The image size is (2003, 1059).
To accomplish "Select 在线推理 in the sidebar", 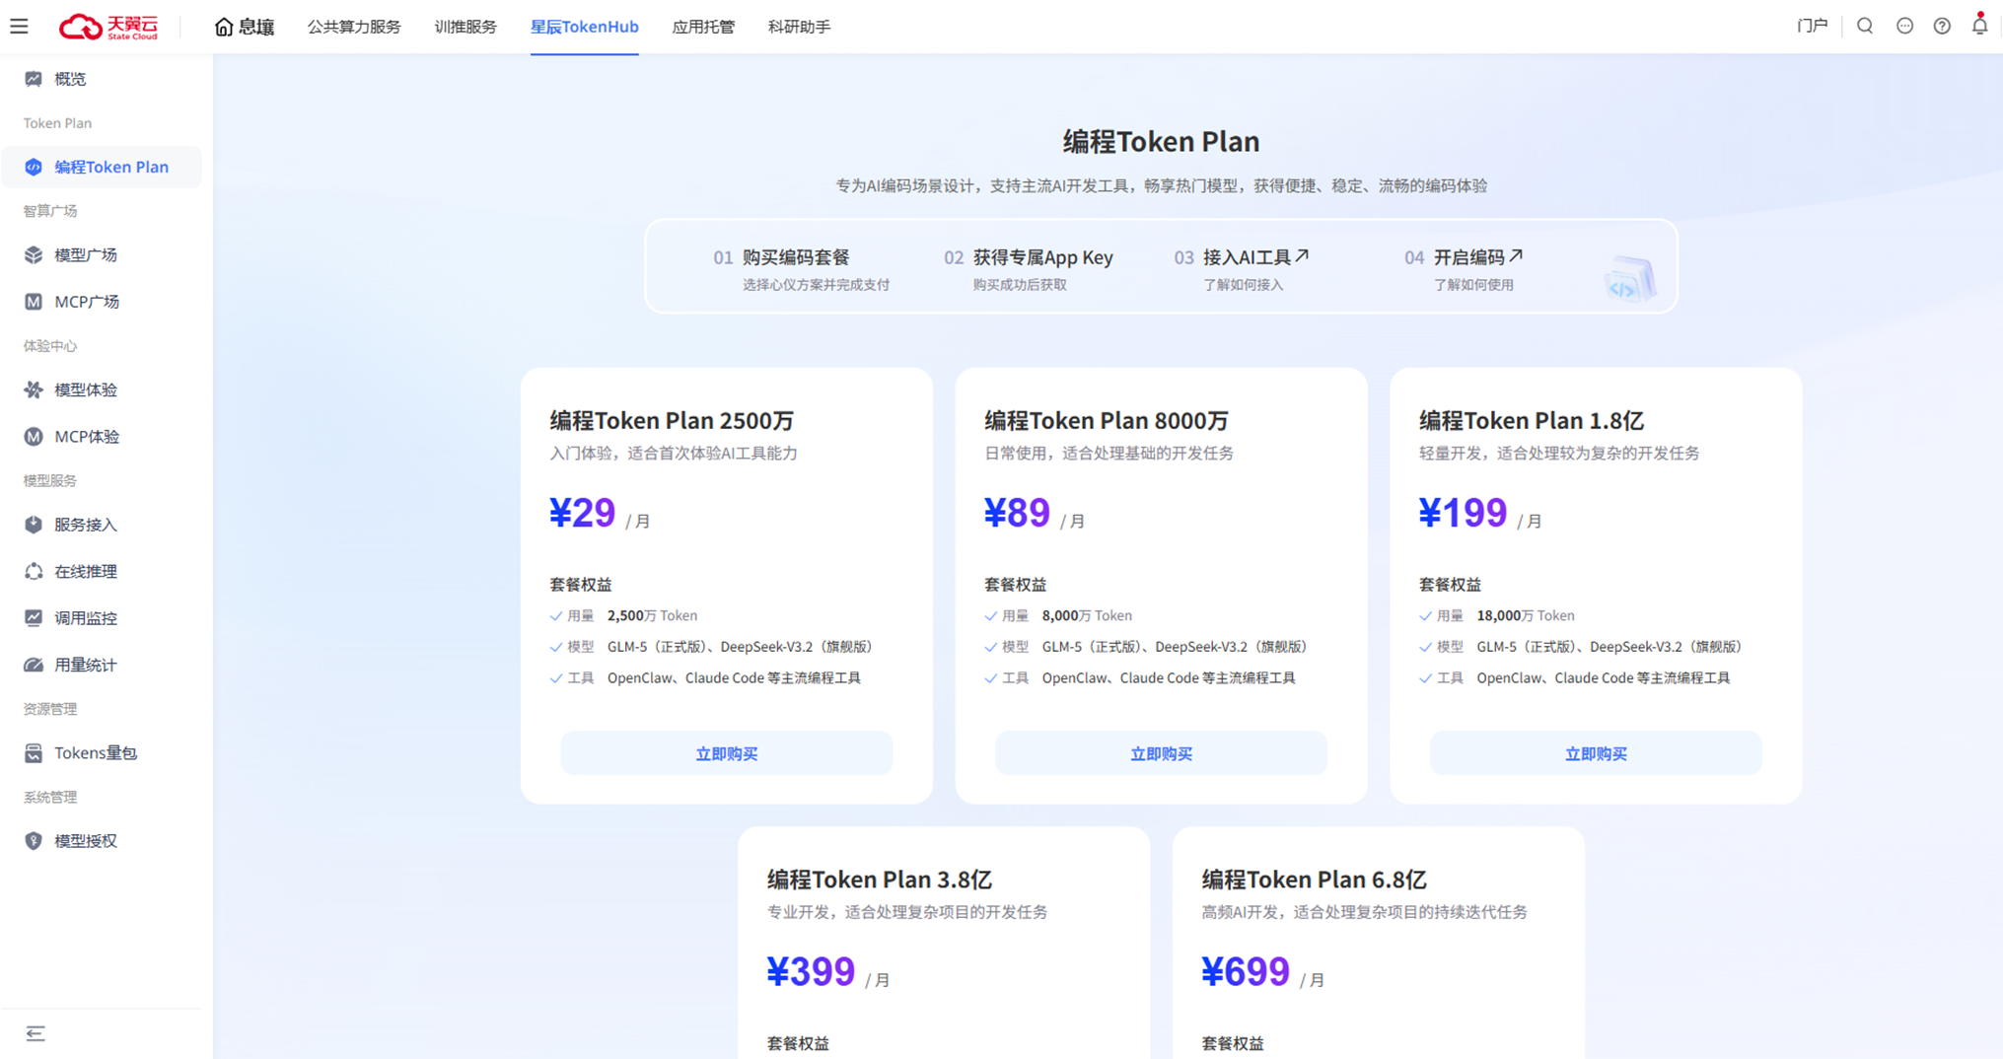I will [x=86, y=572].
